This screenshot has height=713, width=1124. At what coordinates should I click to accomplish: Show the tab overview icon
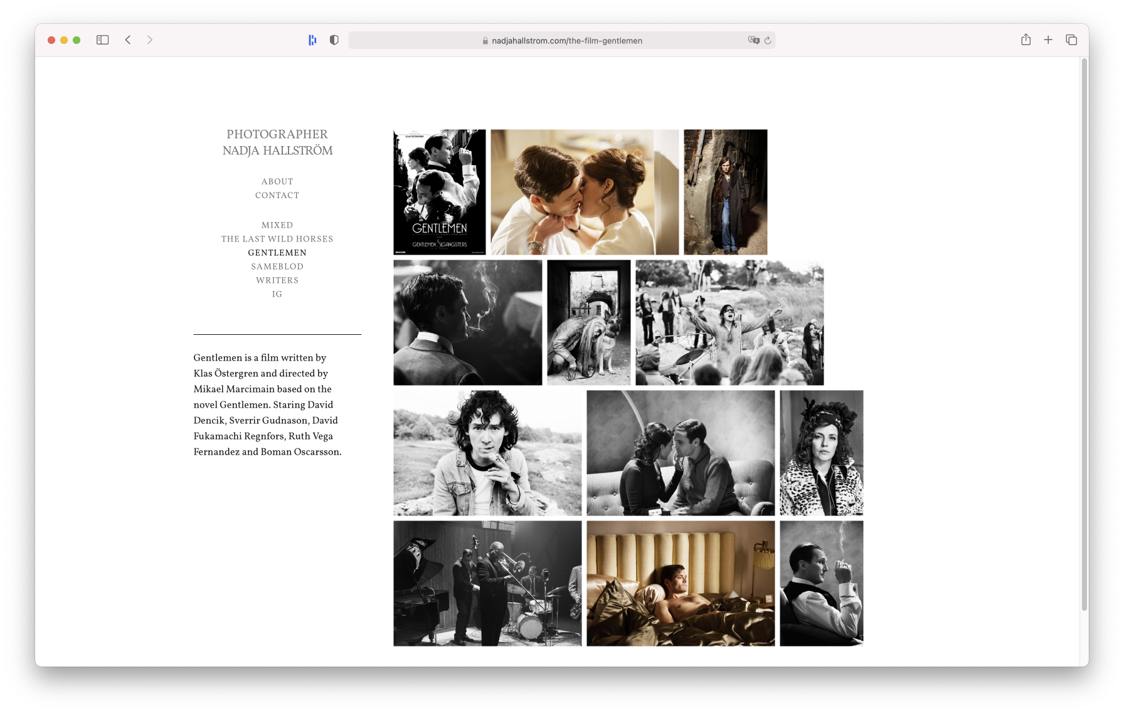1071,40
